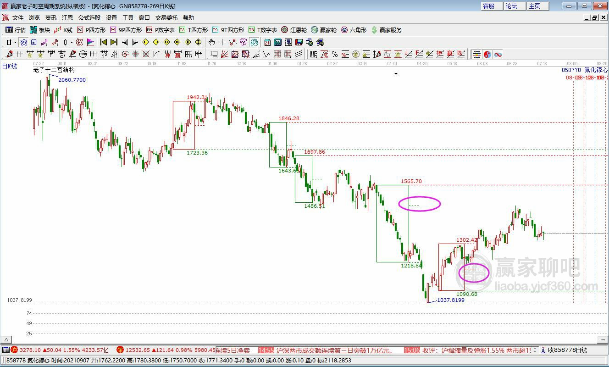Open the P四方形 square tool

pyautogui.click(x=91, y=30)
